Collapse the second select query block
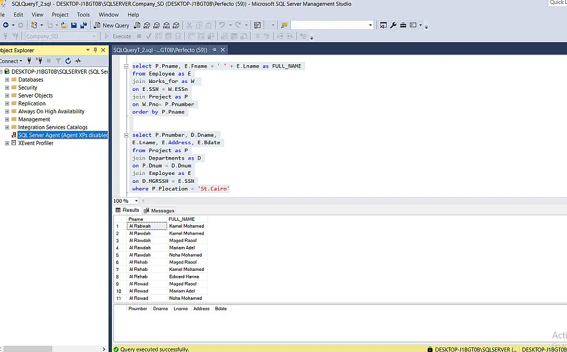The image size is (567, 352). click(126, 135)
